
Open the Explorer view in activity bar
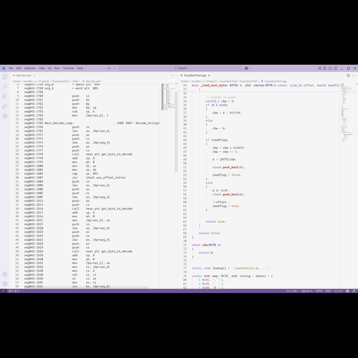[x=5, y=77]
